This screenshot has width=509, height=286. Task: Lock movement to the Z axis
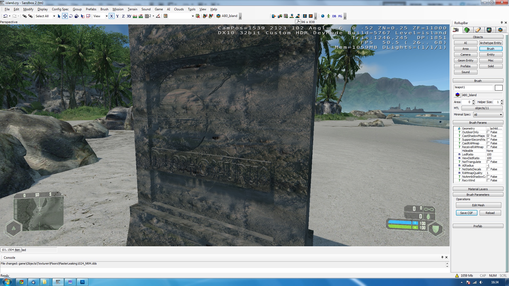click(x=123, y=16)
